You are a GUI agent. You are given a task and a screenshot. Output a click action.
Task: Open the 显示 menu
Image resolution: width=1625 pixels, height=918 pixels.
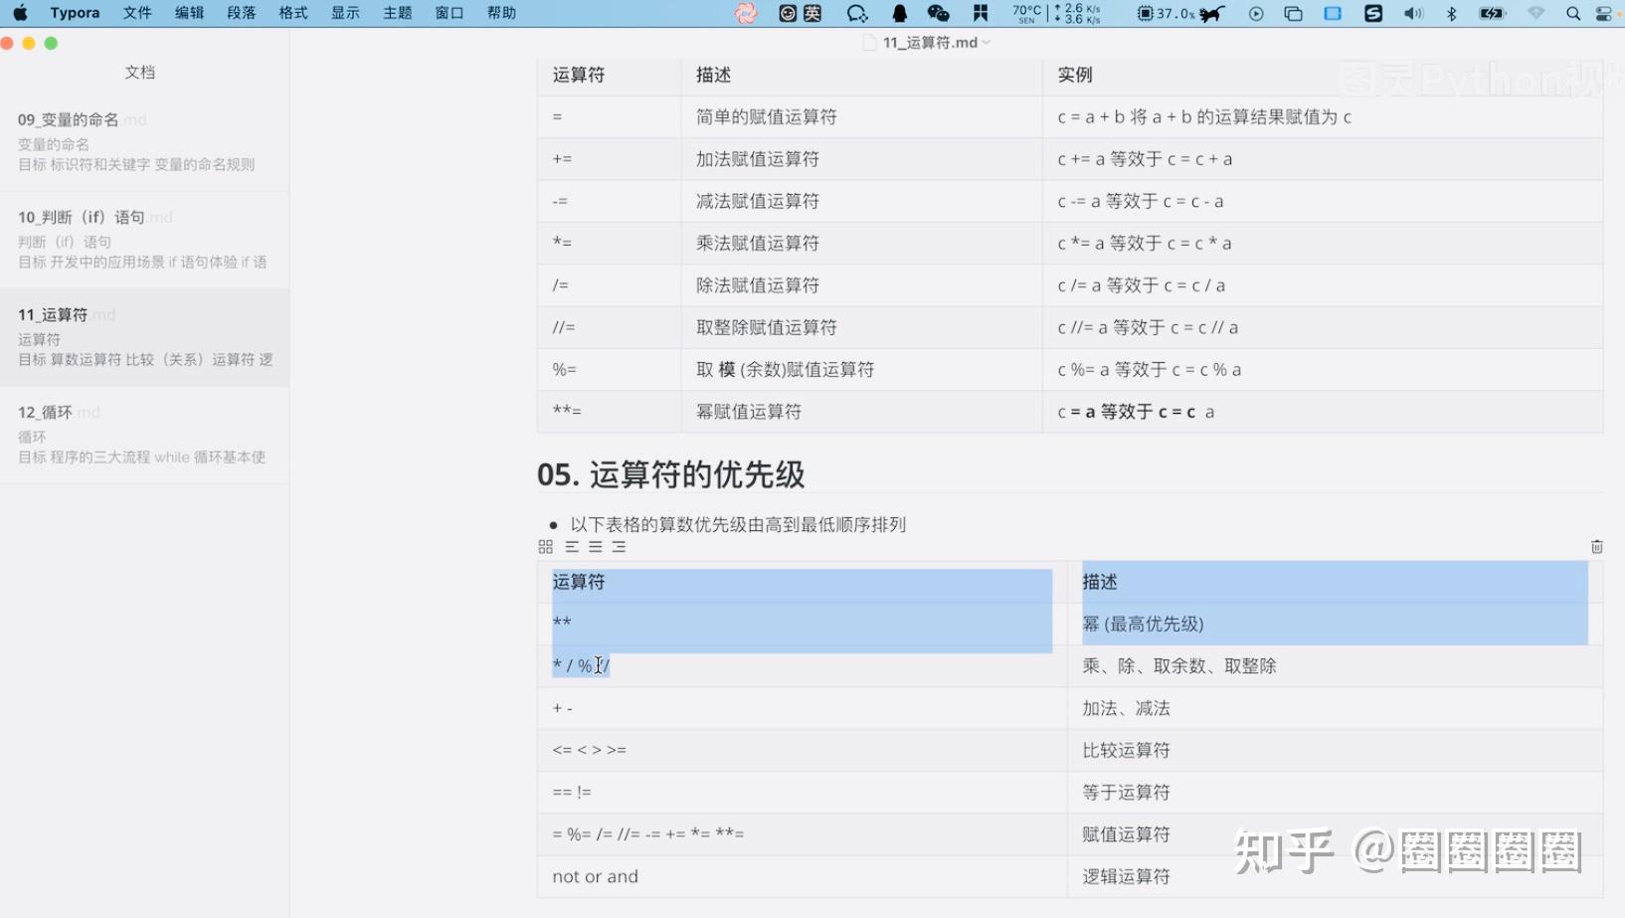point(344,13)
